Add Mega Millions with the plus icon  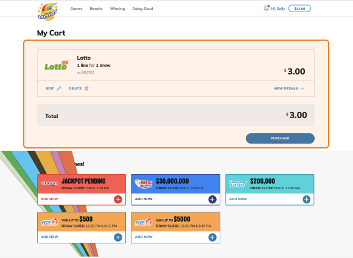tap(212, 199)
